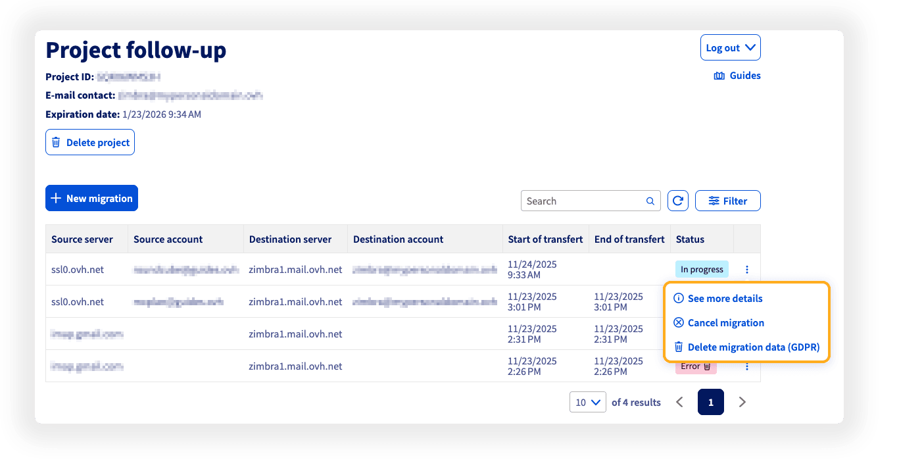Click the 'of 4 results' text
The width and height of the screenshot is (899, 471).
[x=636, y=402]
